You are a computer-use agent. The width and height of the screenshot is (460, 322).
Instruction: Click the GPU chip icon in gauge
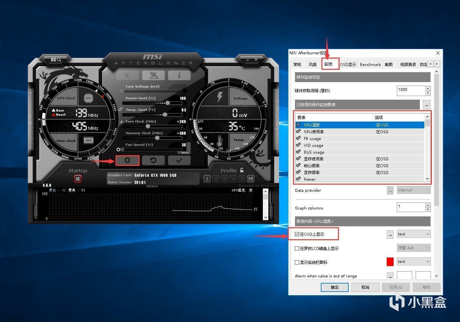tap(88, 98)
